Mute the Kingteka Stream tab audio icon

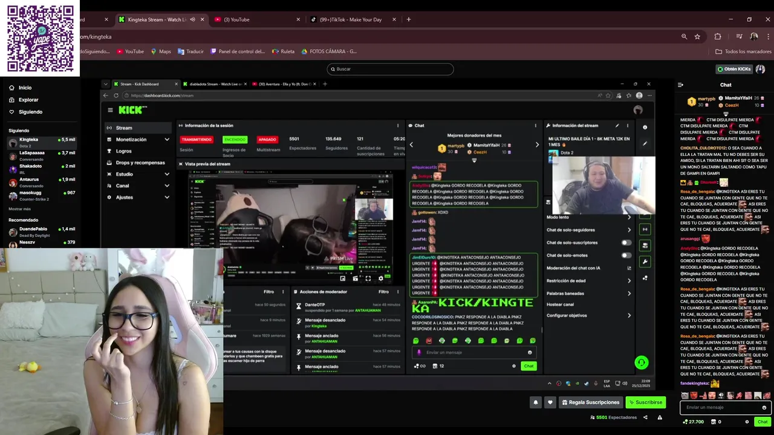click(x=192, y=19)
